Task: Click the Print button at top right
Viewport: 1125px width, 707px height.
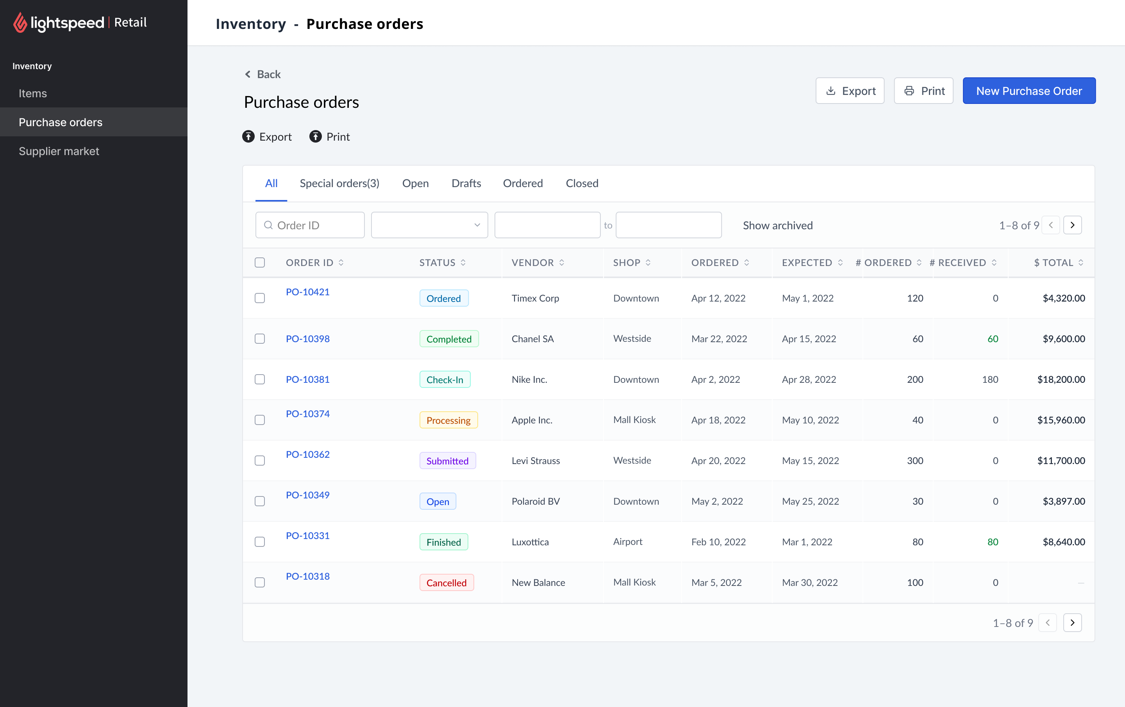Action: click(x=924, y=91)
